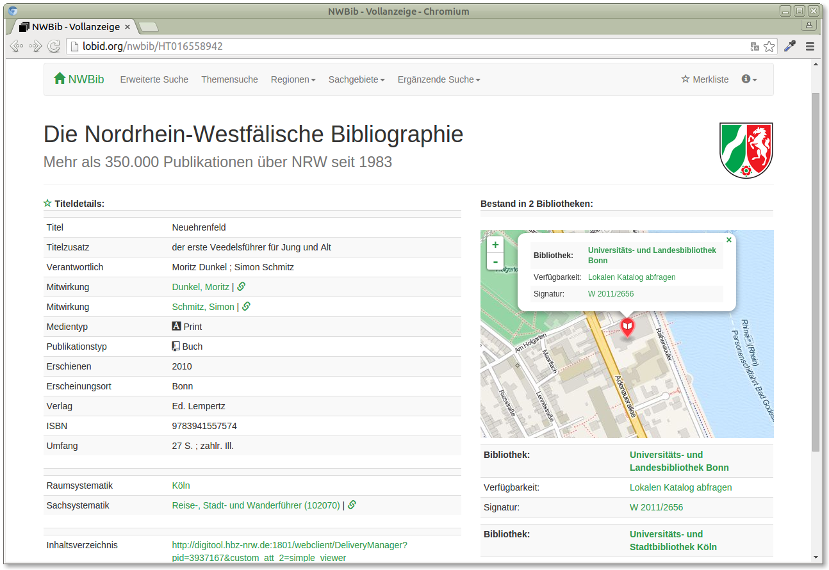Click publisher value Ed. Lempertz
This screenshot has width=829, height=570.
click(199, 406)
